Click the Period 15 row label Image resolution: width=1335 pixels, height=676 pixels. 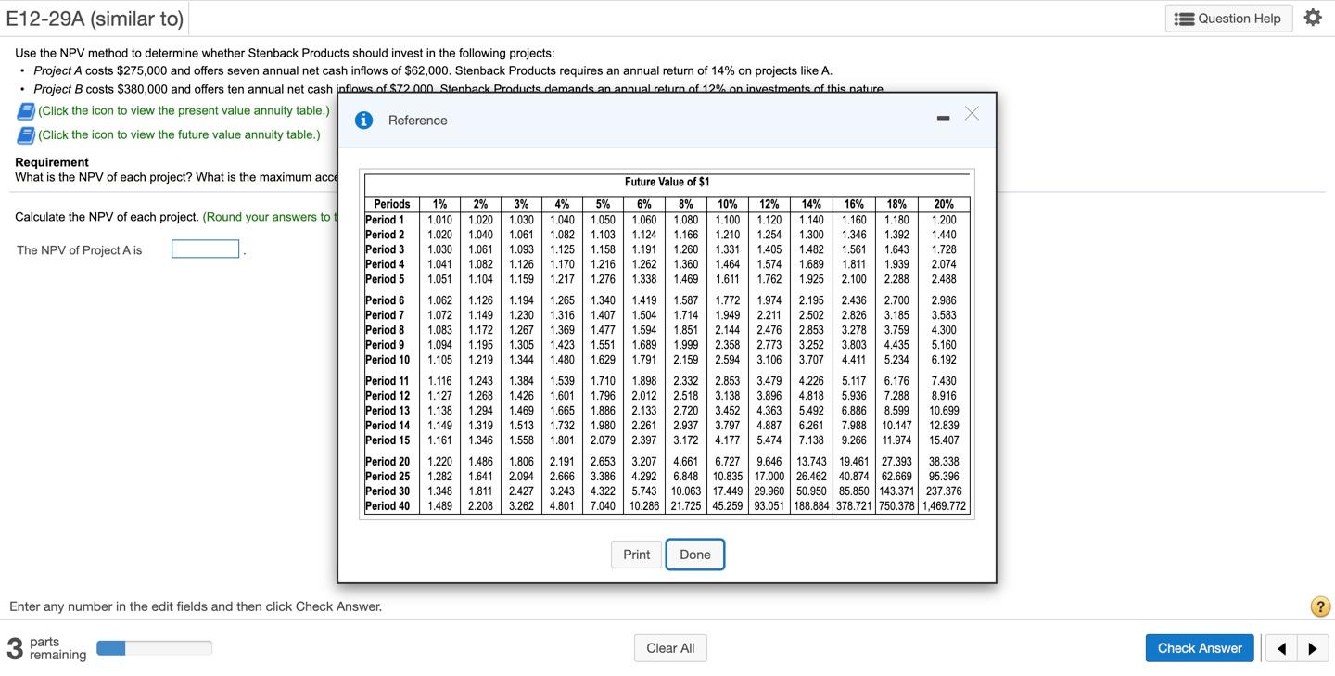pyautogui.click(x=388, y=440)
